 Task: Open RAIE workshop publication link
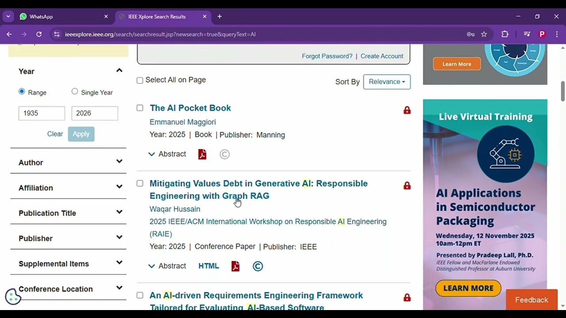(268, 227)
